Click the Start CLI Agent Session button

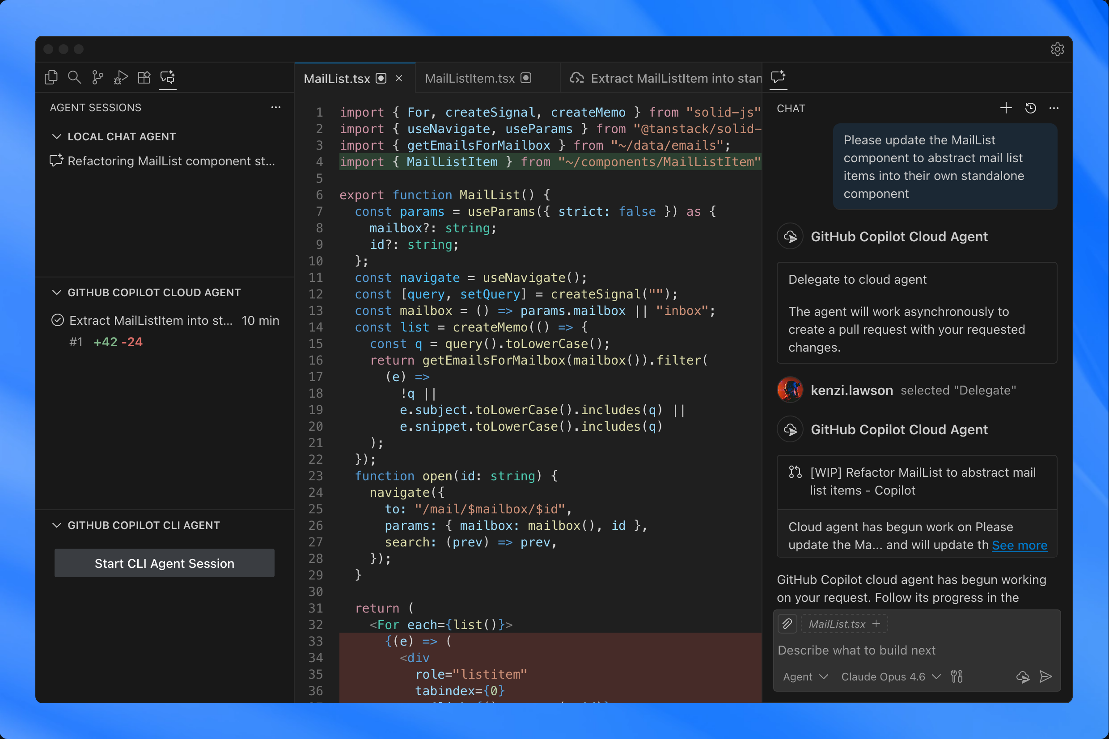click(164, 563)
